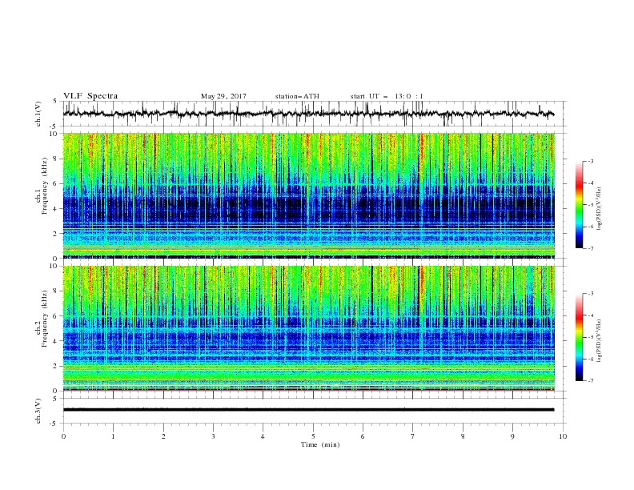Click the "6" minute tick label on time axis
The height and width of the screenshot is (490, 634).
pyautogui.click(x=363, y=436)
